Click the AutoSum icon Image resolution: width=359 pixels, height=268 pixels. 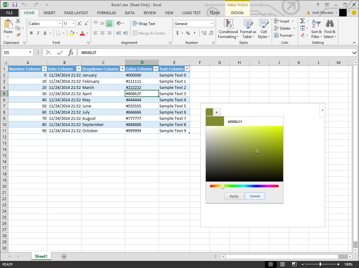302,21
